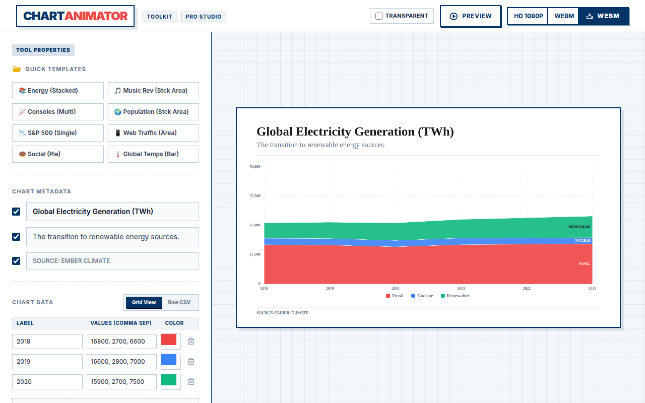
Task: Switch to the Raw CSV tab
Action: (x=179, y=302)
